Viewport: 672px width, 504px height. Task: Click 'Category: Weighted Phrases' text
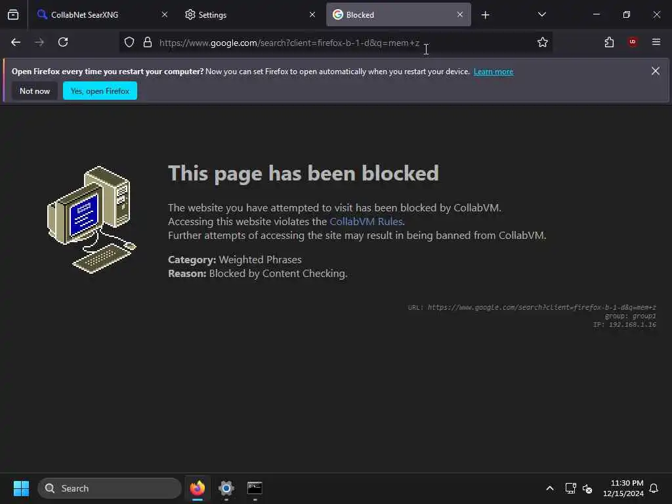(235, 260)
